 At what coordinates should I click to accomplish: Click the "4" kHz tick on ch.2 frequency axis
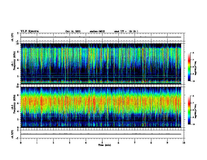point(18,111)
